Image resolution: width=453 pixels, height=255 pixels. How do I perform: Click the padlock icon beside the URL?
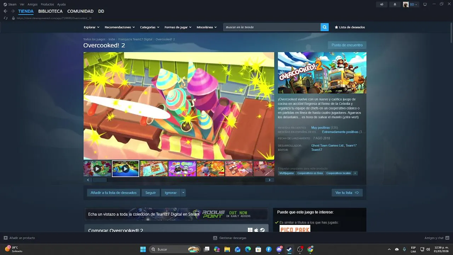[x=13, y=18]
